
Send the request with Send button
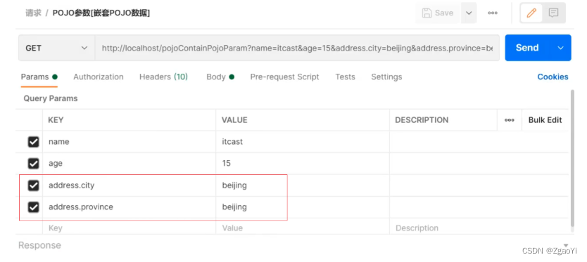pos(527,48)
